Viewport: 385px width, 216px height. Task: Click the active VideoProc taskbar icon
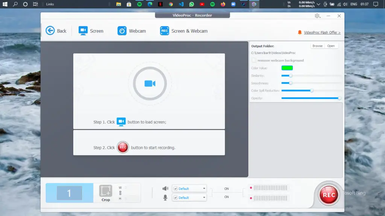click(x=254, y=4)
